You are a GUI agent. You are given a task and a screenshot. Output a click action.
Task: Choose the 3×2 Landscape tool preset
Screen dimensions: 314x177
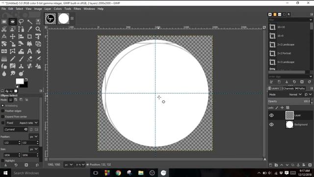289,45
